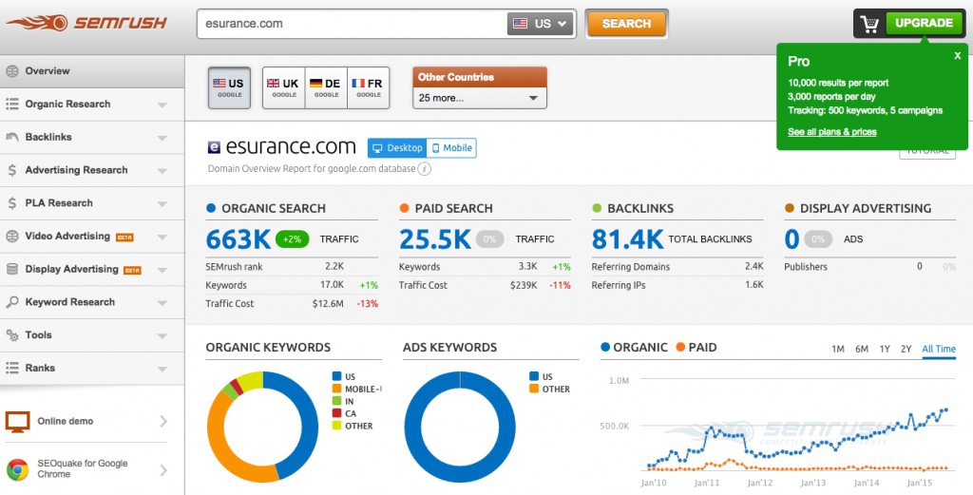973x495 pixels.
Task: Select the 1Y chart range
Action: (885, 350)
